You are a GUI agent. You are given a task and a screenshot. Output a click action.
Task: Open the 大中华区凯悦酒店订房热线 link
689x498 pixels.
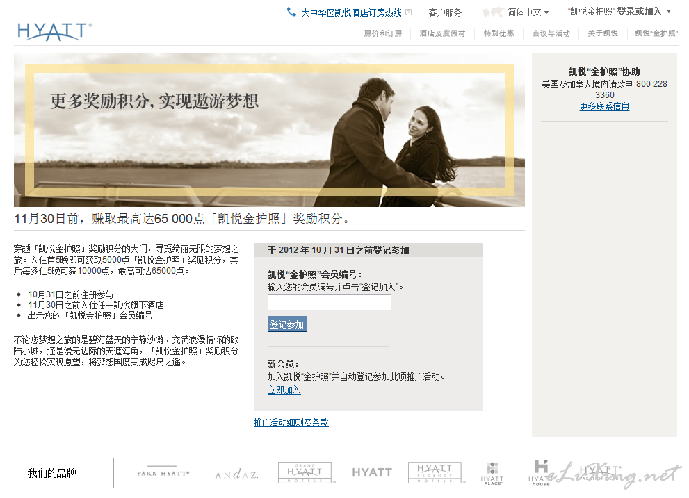351,13
